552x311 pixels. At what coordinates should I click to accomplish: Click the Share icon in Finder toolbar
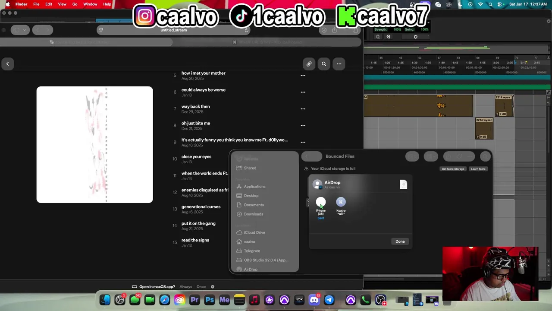(448, 156)
